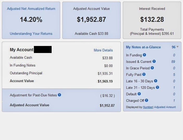183x140 pixels.
Task: Switch display to Adjusted Amount
Action: coord(165,107)
